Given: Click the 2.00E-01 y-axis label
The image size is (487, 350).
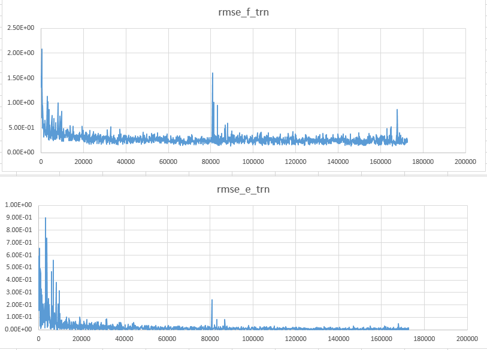Looking at the screenshot, I should click(x=19, y=305).
